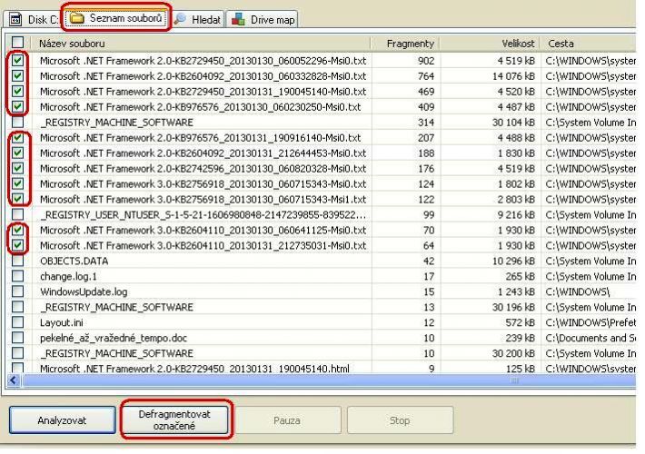
Task: Open the Disk C: tab
Action: tap(34, 19)
